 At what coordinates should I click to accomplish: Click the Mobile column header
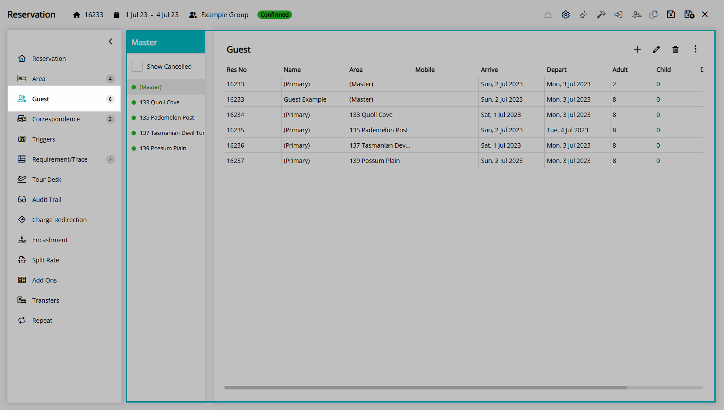point(425,70)
